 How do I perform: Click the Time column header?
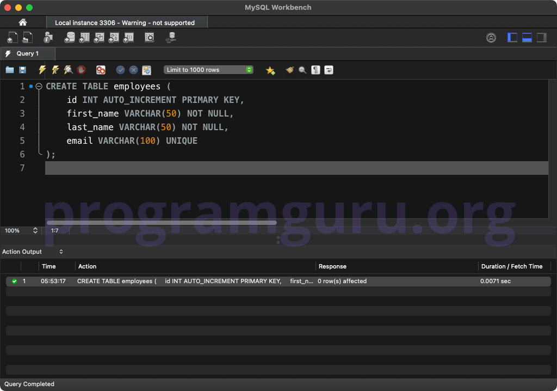(x=48, y=266)
